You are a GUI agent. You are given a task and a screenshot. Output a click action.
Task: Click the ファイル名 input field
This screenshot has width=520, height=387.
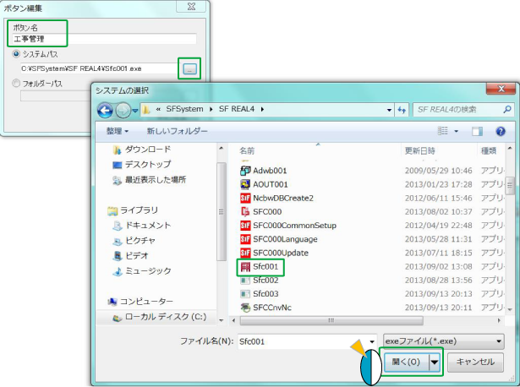pos(303,341)
